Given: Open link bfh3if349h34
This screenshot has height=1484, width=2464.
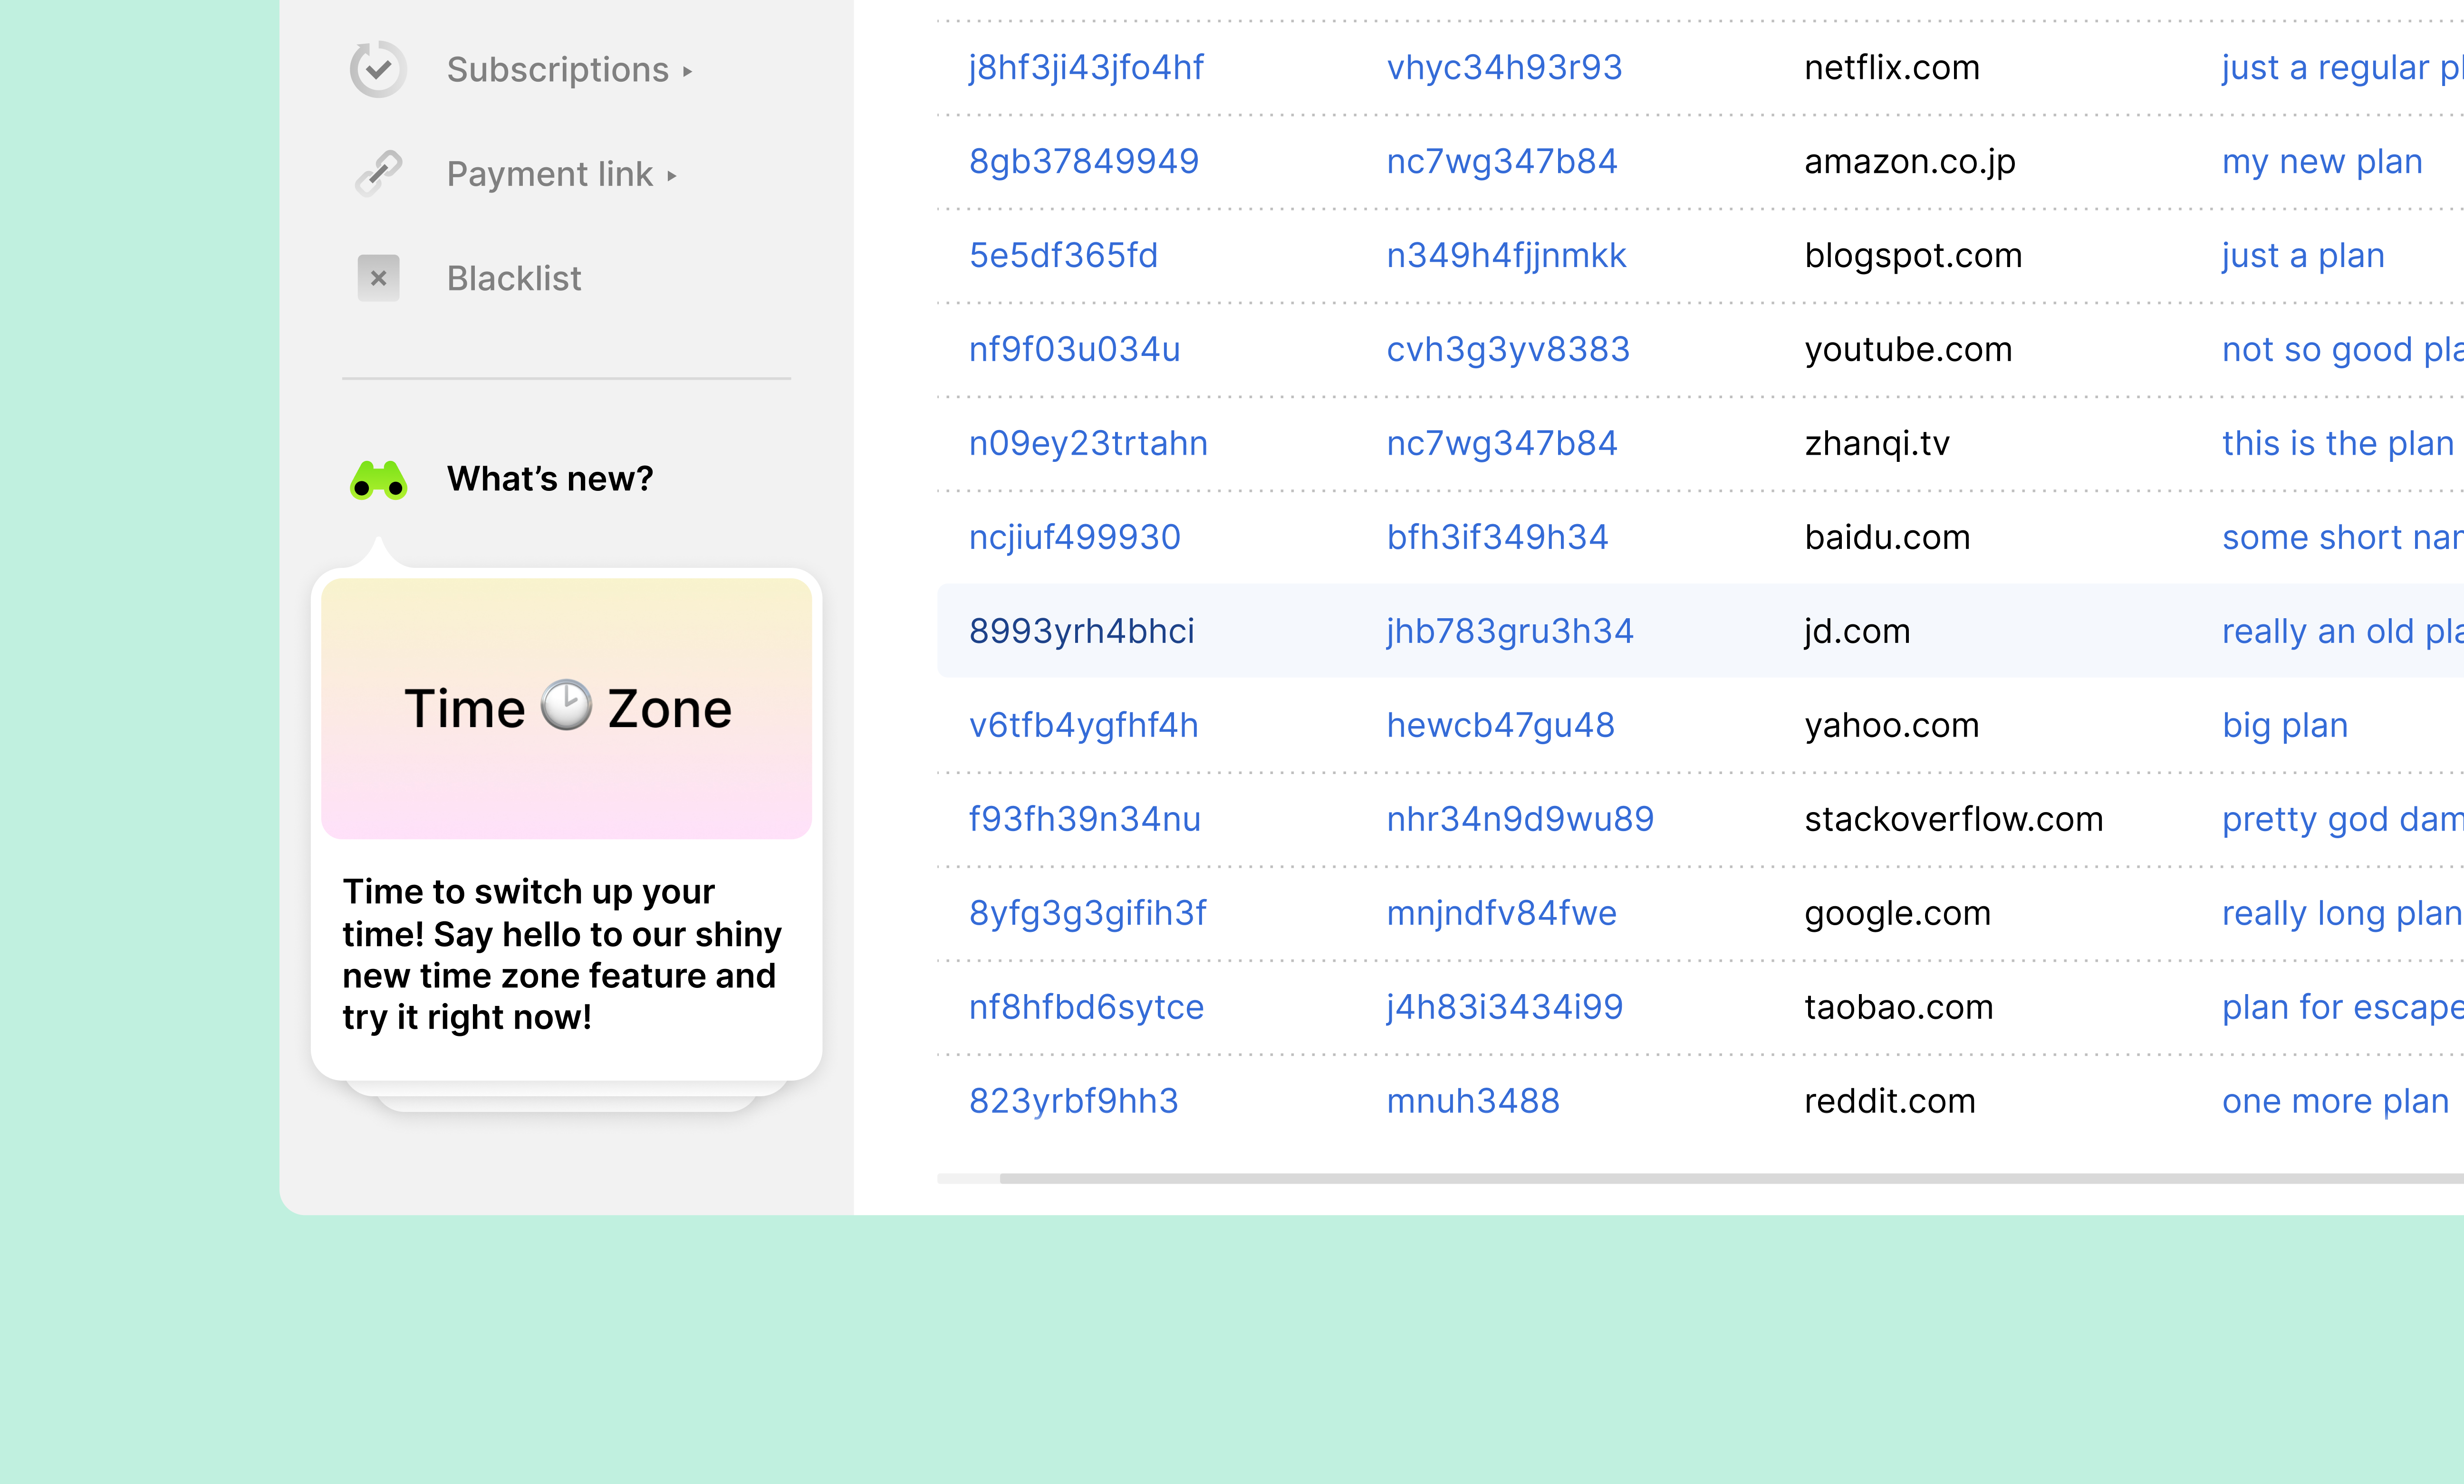Looking at the screenshot, I should point(1497,537).
